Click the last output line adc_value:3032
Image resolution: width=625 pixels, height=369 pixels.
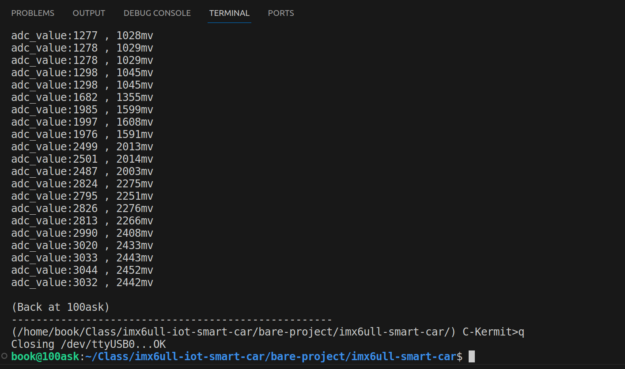[x=82, y=283]
